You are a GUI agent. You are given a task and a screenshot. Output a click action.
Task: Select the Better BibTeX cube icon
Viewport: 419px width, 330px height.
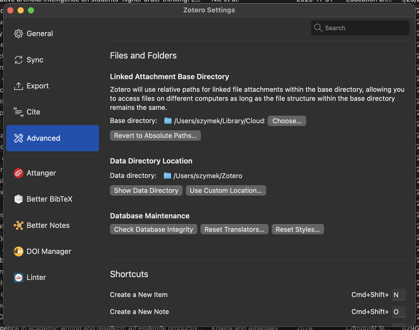19,199
